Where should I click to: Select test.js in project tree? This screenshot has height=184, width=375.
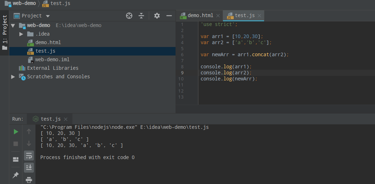(45, 51)
